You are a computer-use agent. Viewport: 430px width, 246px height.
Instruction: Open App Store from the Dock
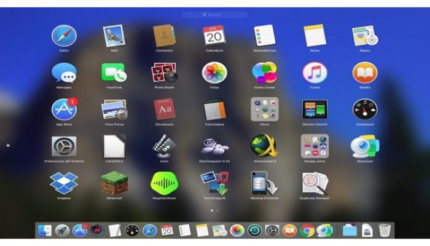click(80, 231)
